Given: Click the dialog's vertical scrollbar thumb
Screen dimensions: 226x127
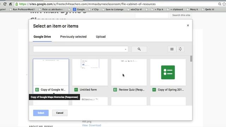Looking at the screenshot, I should coord(191,59).
